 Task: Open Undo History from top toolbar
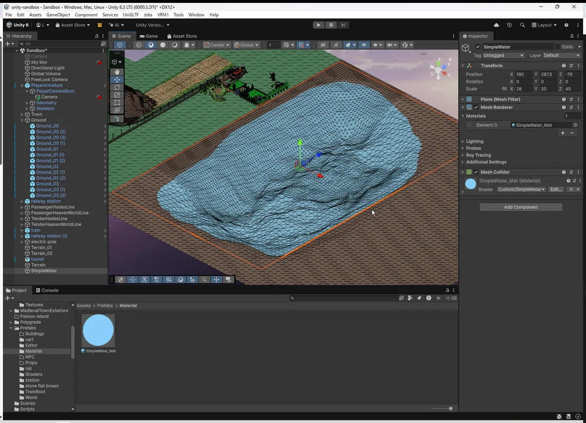[x=509, y=25]
